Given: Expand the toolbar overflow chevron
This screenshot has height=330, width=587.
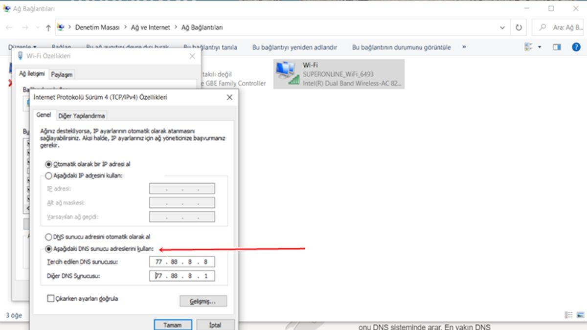Looking at the screenshot, I should [x=464, y=47].
